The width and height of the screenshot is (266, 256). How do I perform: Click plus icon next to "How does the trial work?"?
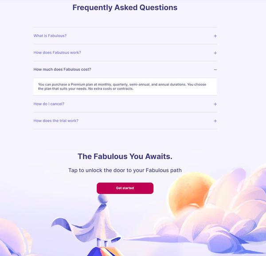215,121
